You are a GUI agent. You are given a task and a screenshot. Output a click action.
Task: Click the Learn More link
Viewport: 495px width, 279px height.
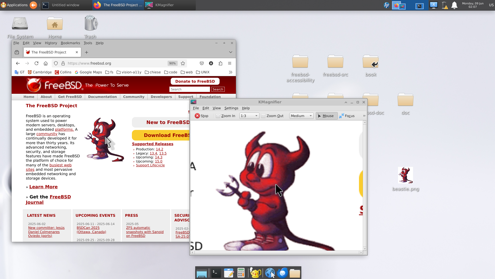point(43,187)
